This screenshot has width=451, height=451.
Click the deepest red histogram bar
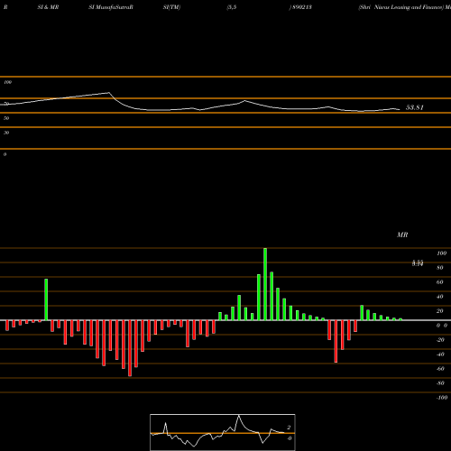tap(130, 348)
